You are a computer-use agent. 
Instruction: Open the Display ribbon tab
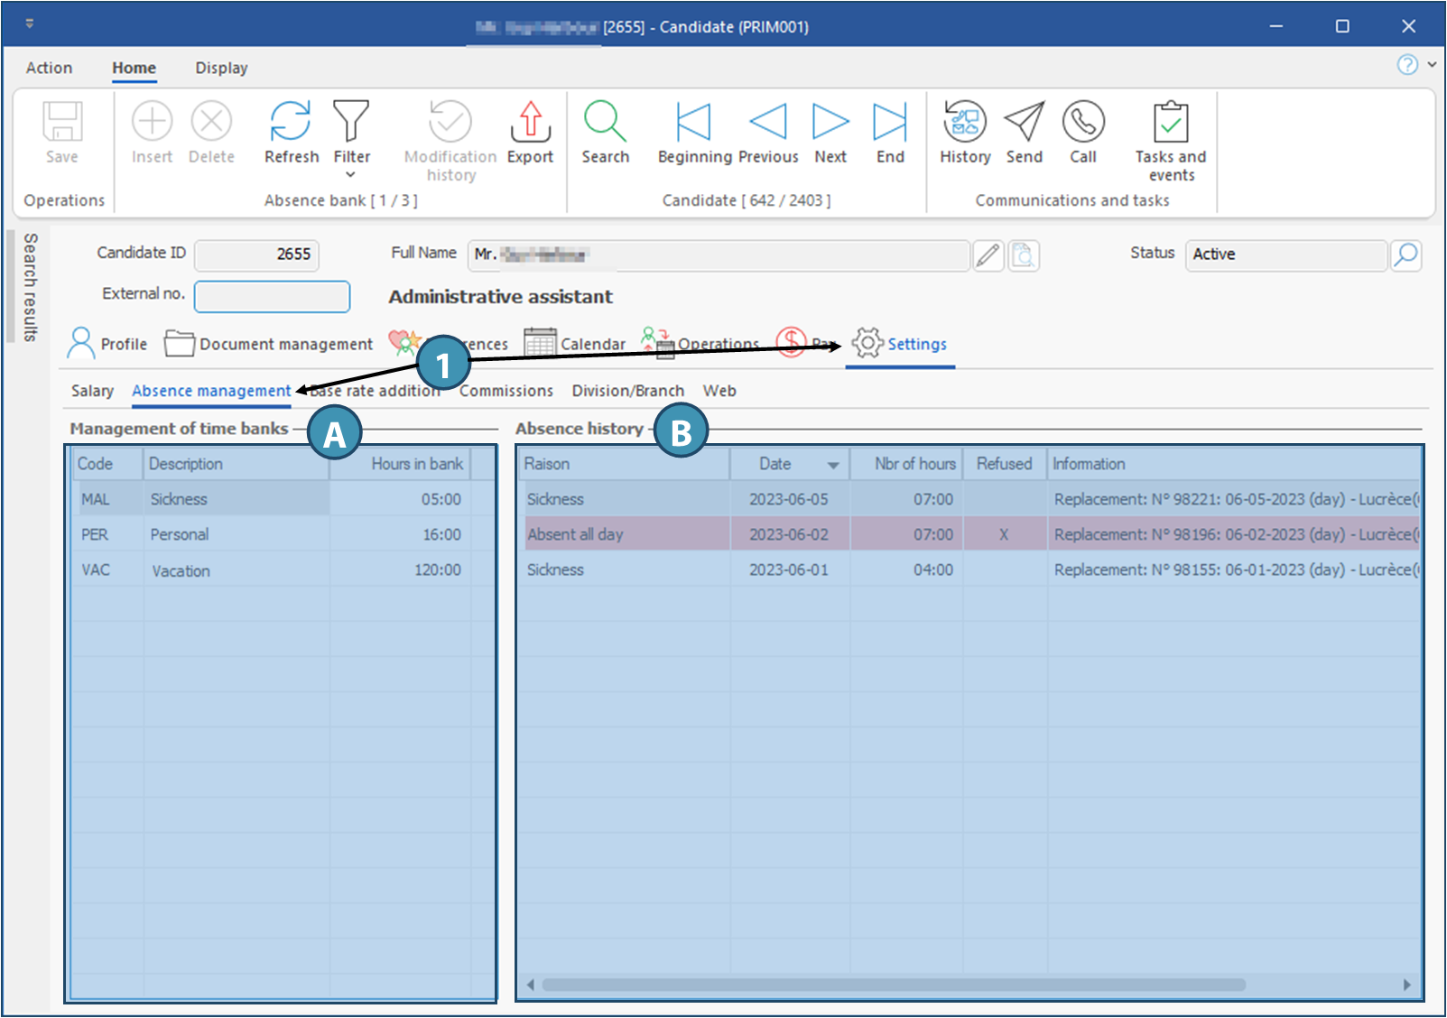[221, 68]
